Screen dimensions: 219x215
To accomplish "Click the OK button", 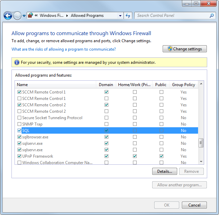I will (167, 205).
